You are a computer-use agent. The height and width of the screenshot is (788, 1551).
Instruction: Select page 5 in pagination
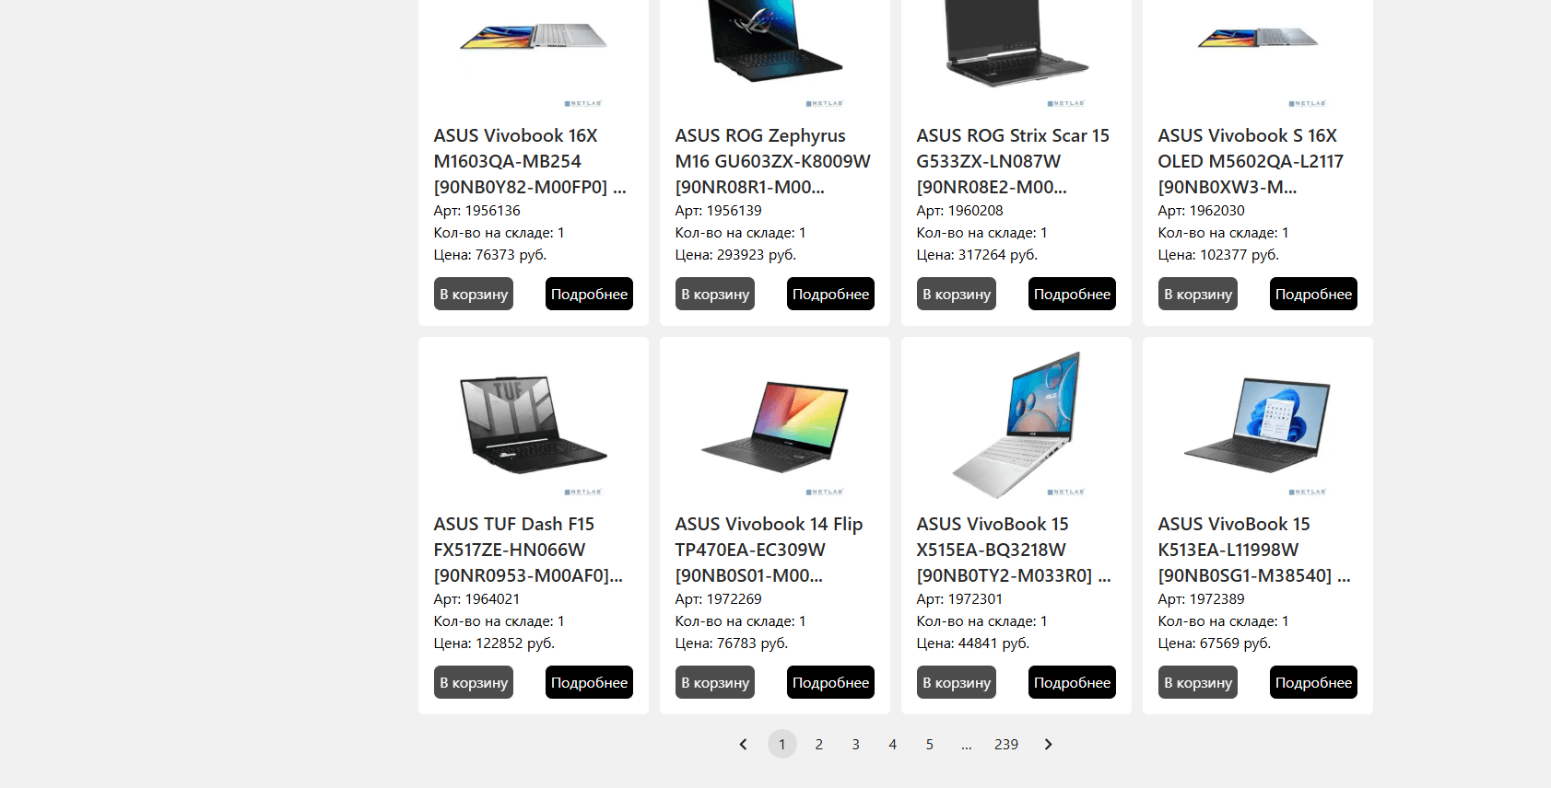[x=929, y=744]
